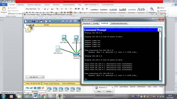Click the Save icon in Packet Tracer toolbar

pos(34,21)
